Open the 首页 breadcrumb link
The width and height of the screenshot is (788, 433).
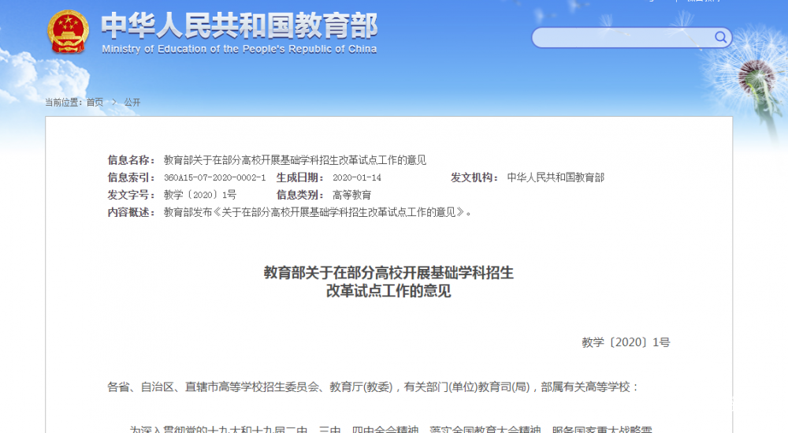pos(95,103)
